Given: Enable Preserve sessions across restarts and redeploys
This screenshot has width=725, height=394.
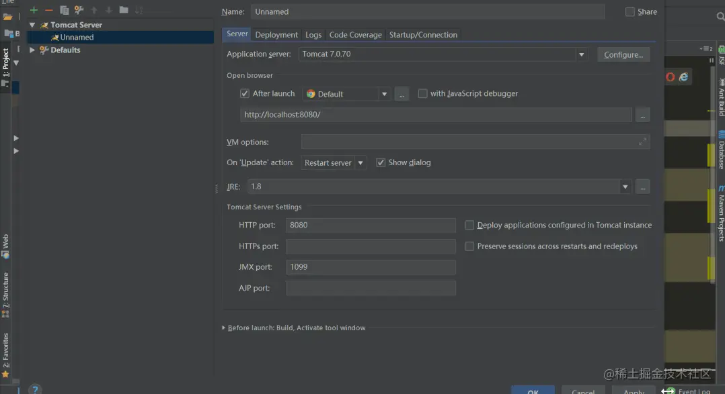Looking at the screenshot, I should click(x=469, y=246).
